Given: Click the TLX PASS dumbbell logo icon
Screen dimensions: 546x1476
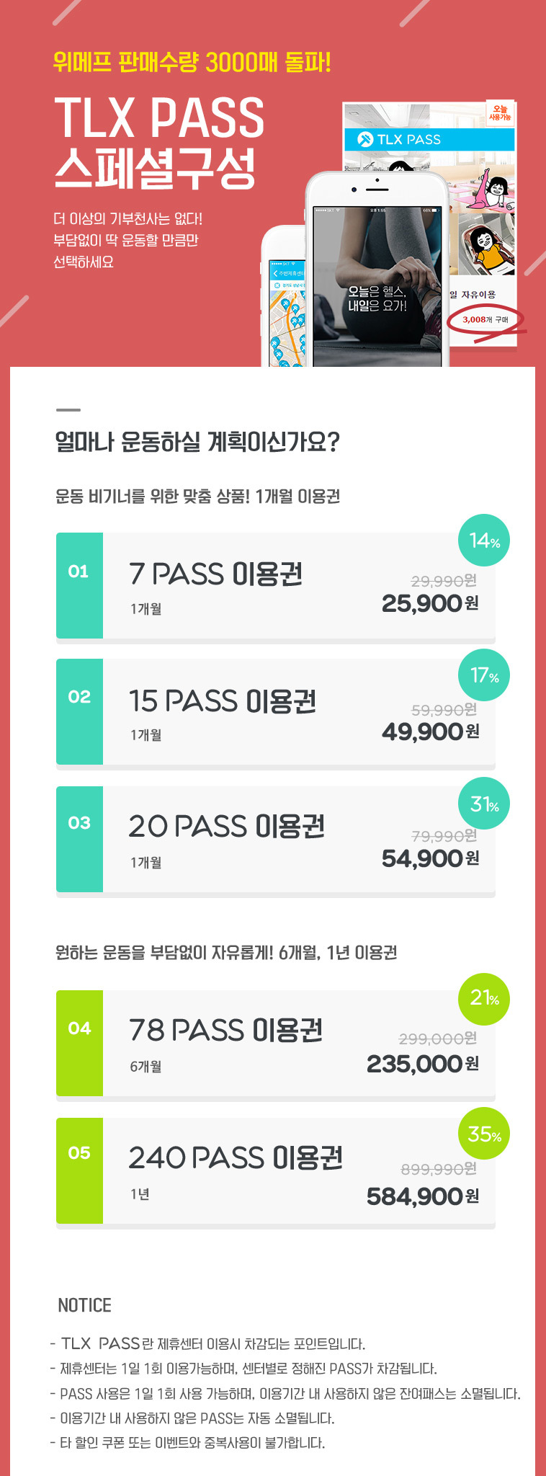Looking at the screenshot, I should [x=365, y=140].
